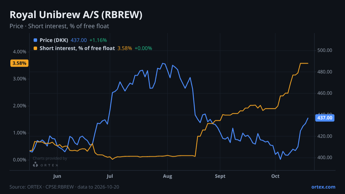
Task: Click the 1.00% left axis label
Action: (x=20, y=133)
